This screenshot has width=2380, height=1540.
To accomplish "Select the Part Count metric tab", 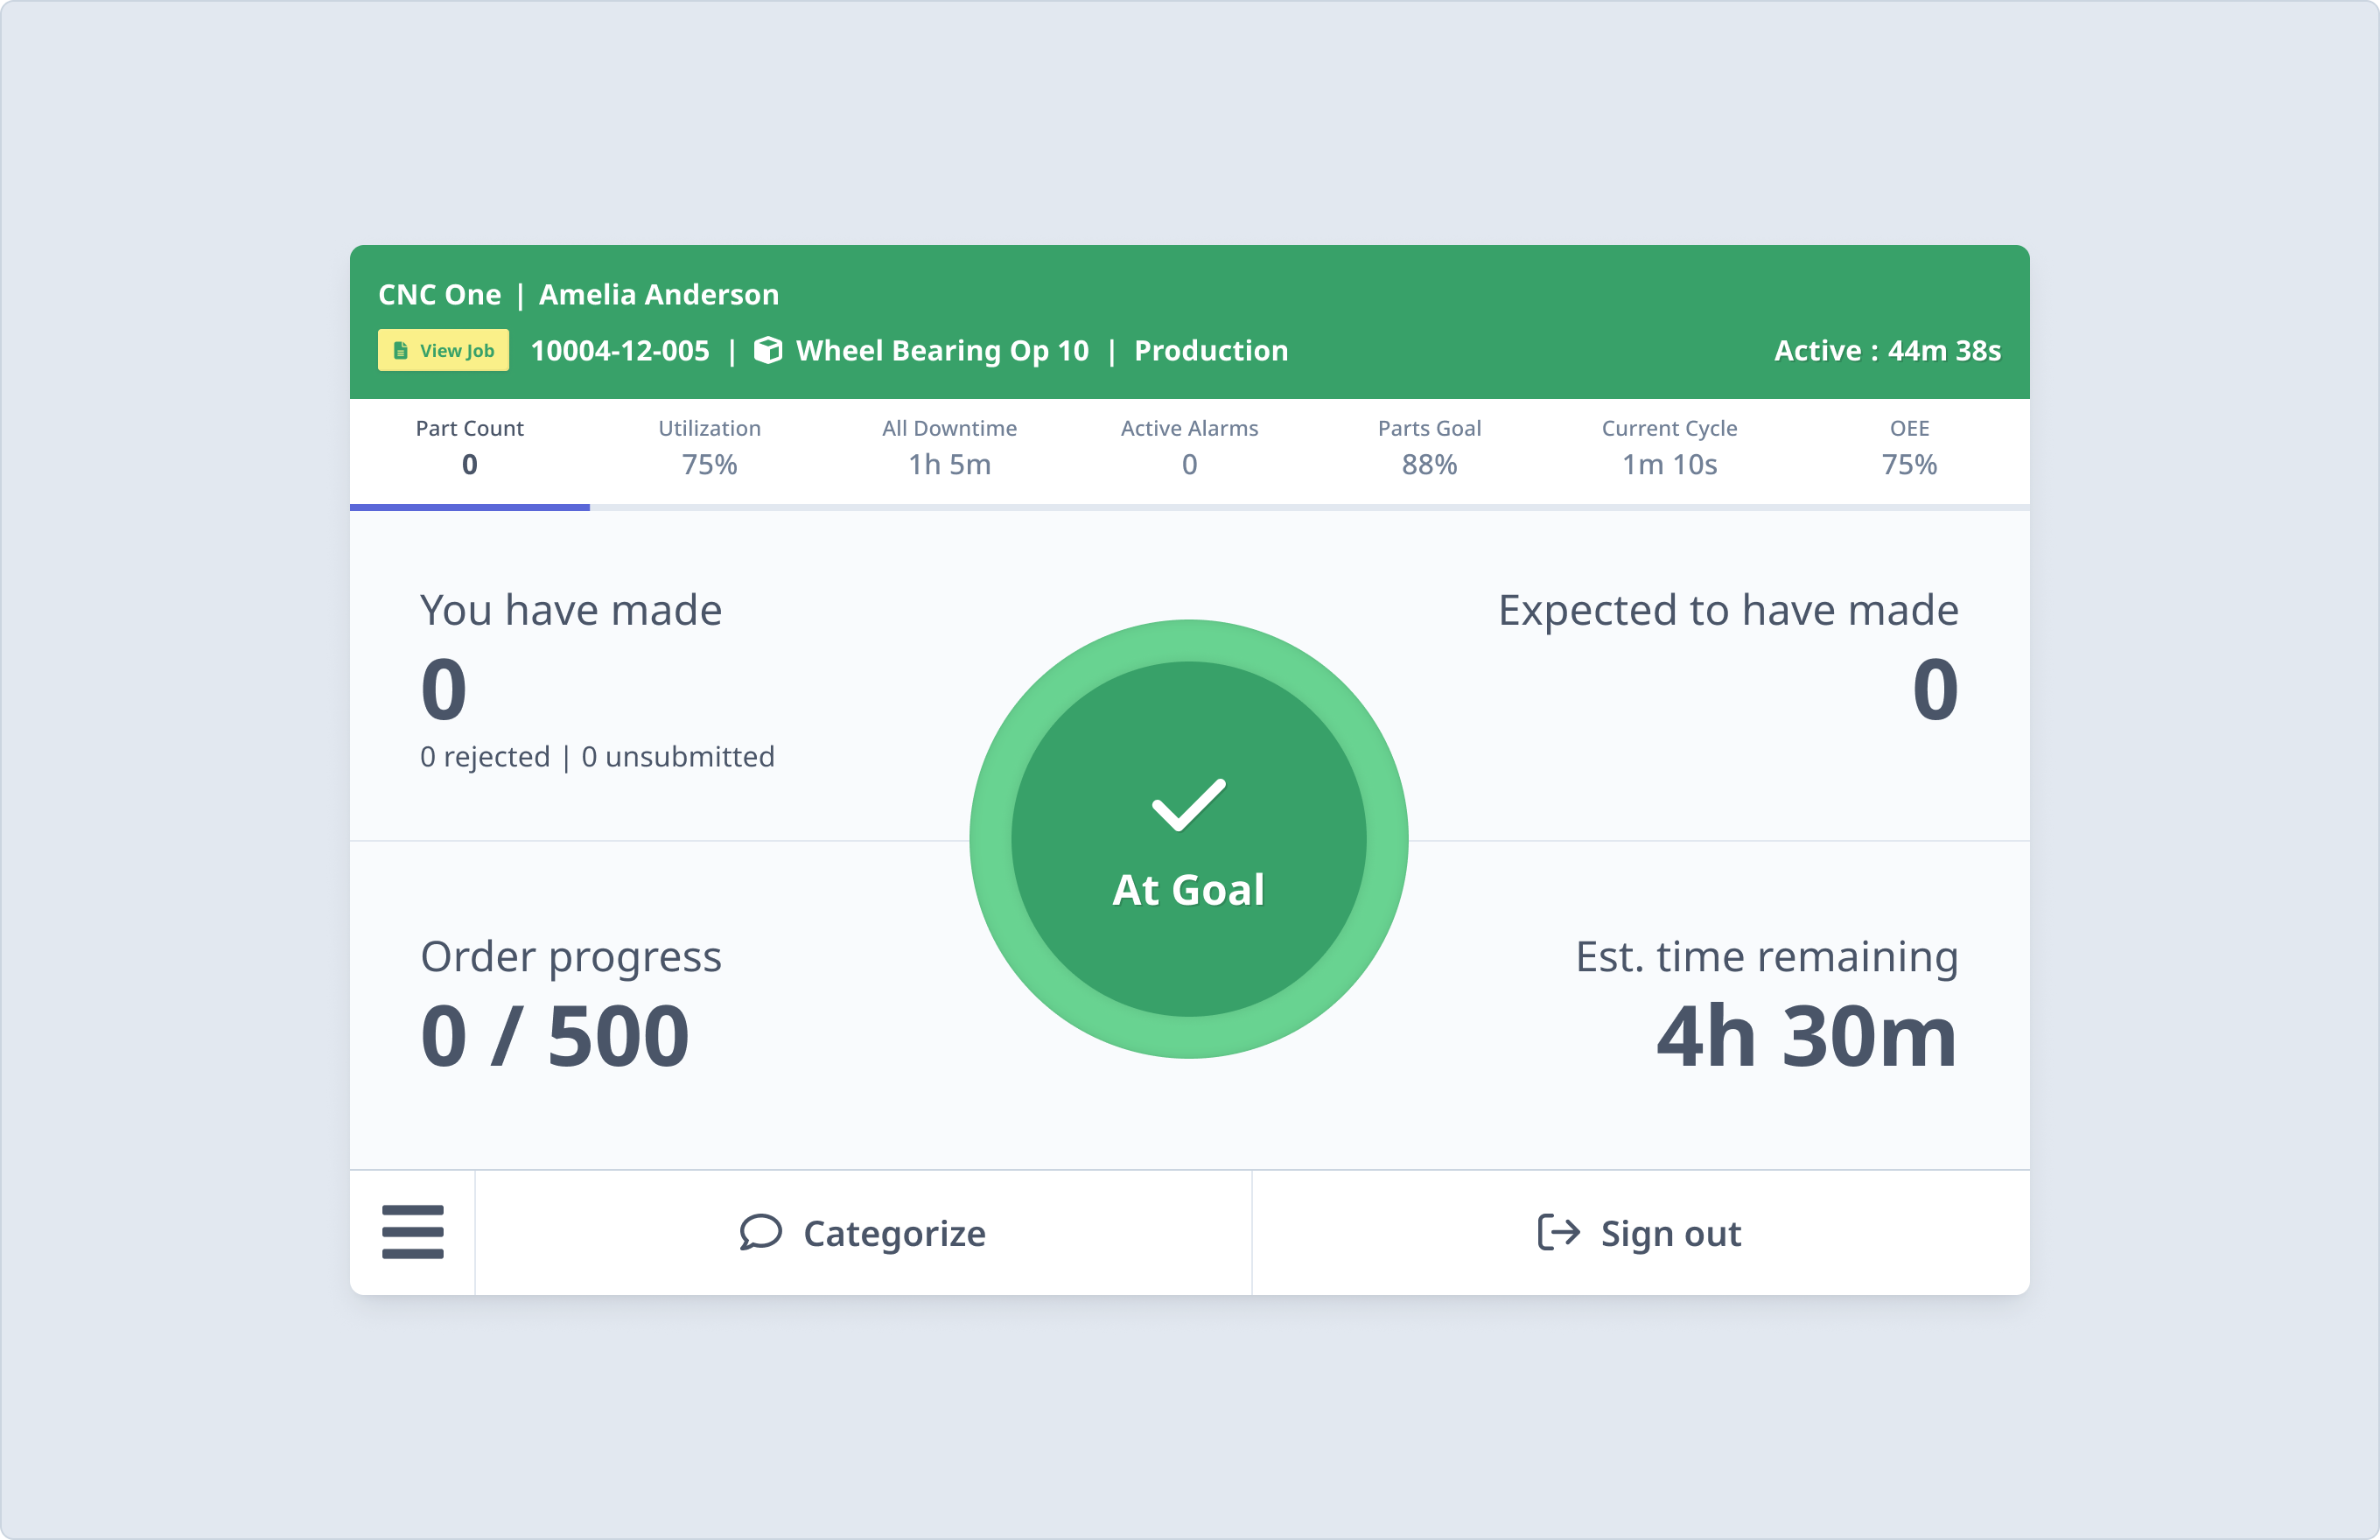I will (x=469, y=447).
